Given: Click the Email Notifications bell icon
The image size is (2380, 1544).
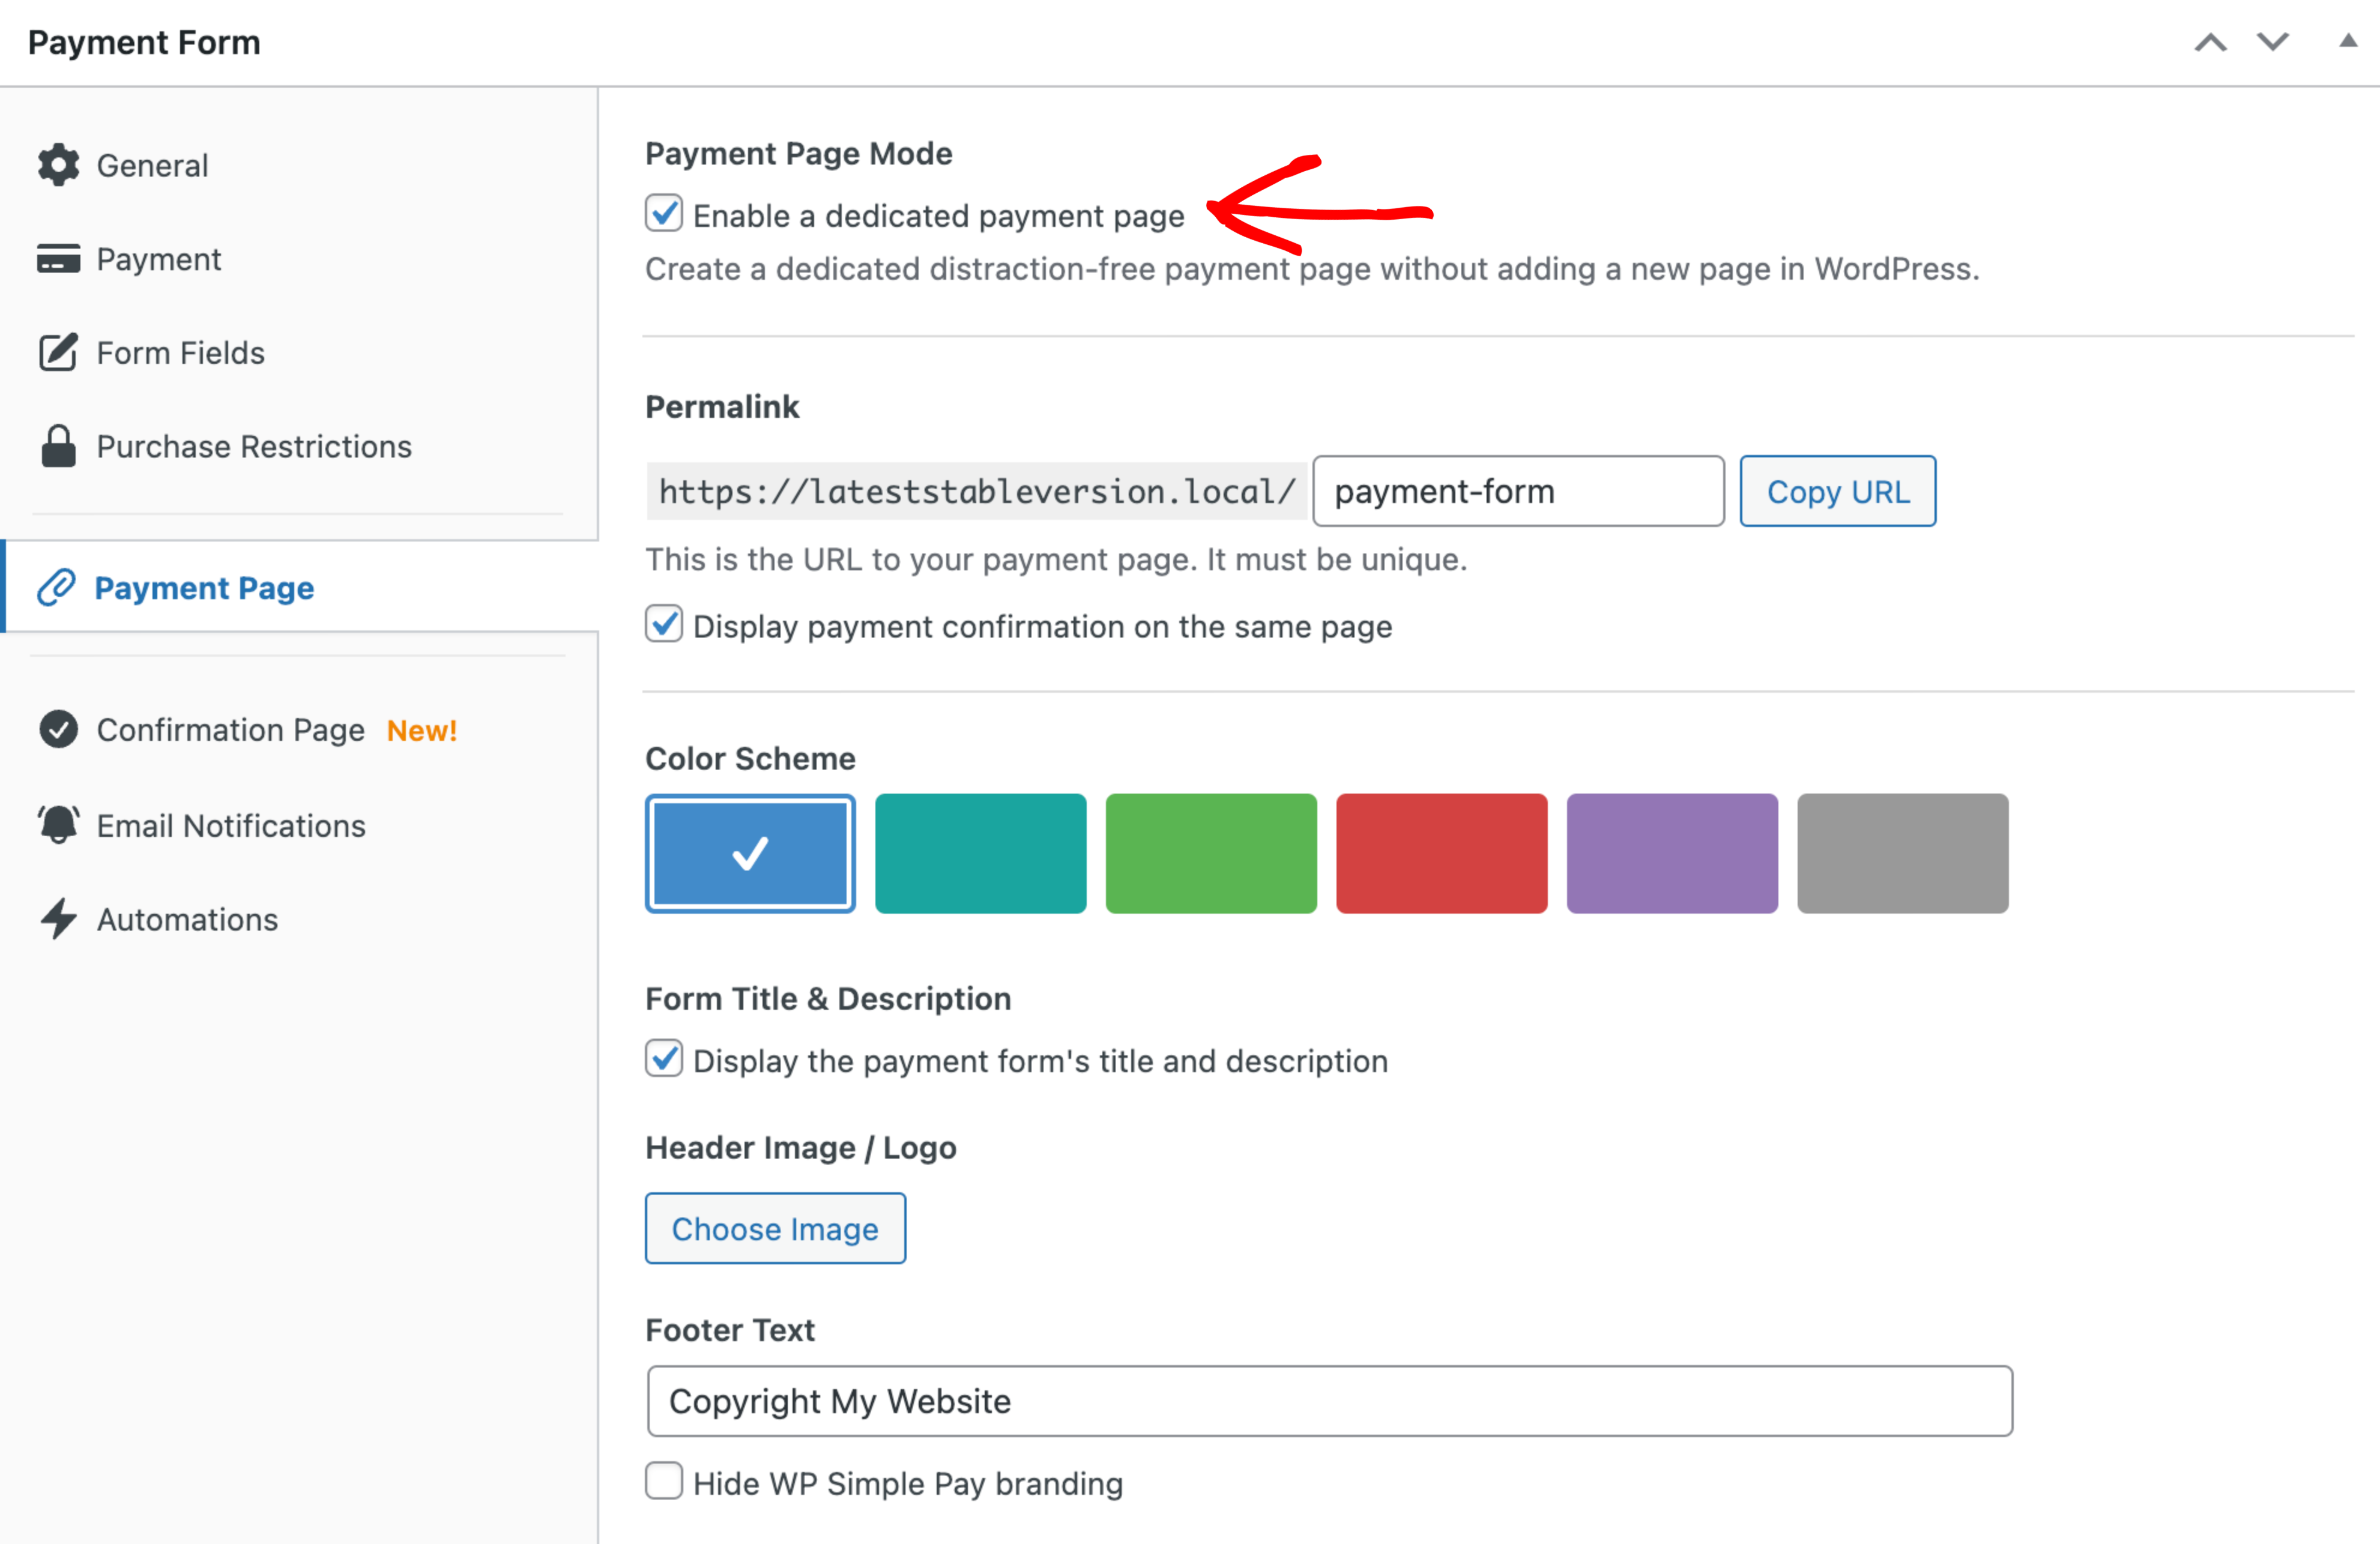Looking at the screenshot, I should 58,825.
